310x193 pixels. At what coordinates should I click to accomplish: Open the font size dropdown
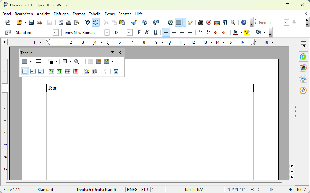tap(129, 32)
